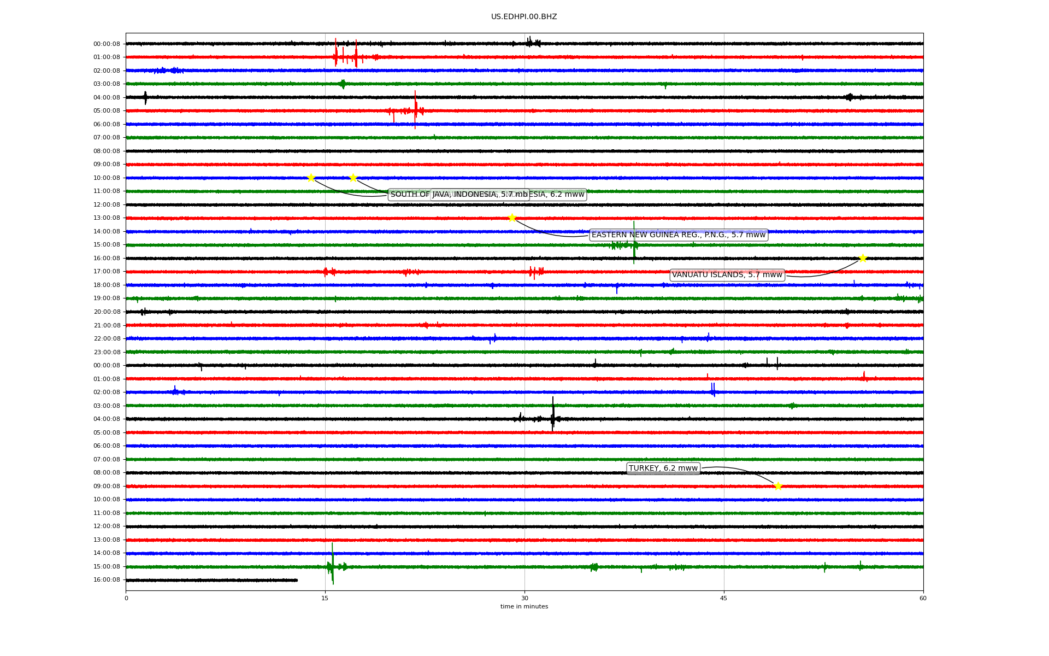Screen dimensions: 1049x656
Task: Select the EASTERN NEW GUINEA REG., P.N.G. label
Action: pyautogui.click(x=679, y=235)
